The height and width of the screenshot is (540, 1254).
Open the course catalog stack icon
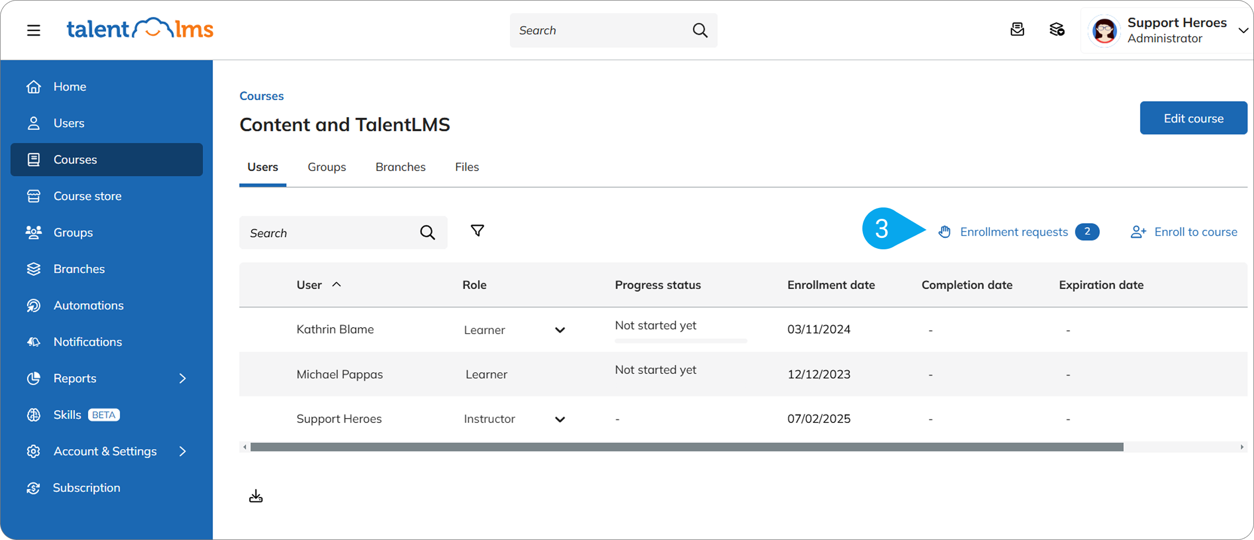[x=1057, y=29]
